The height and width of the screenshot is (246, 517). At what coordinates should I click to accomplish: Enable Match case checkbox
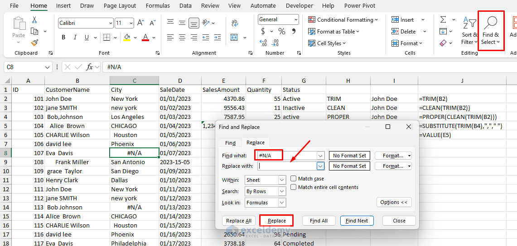coord(293,179)
